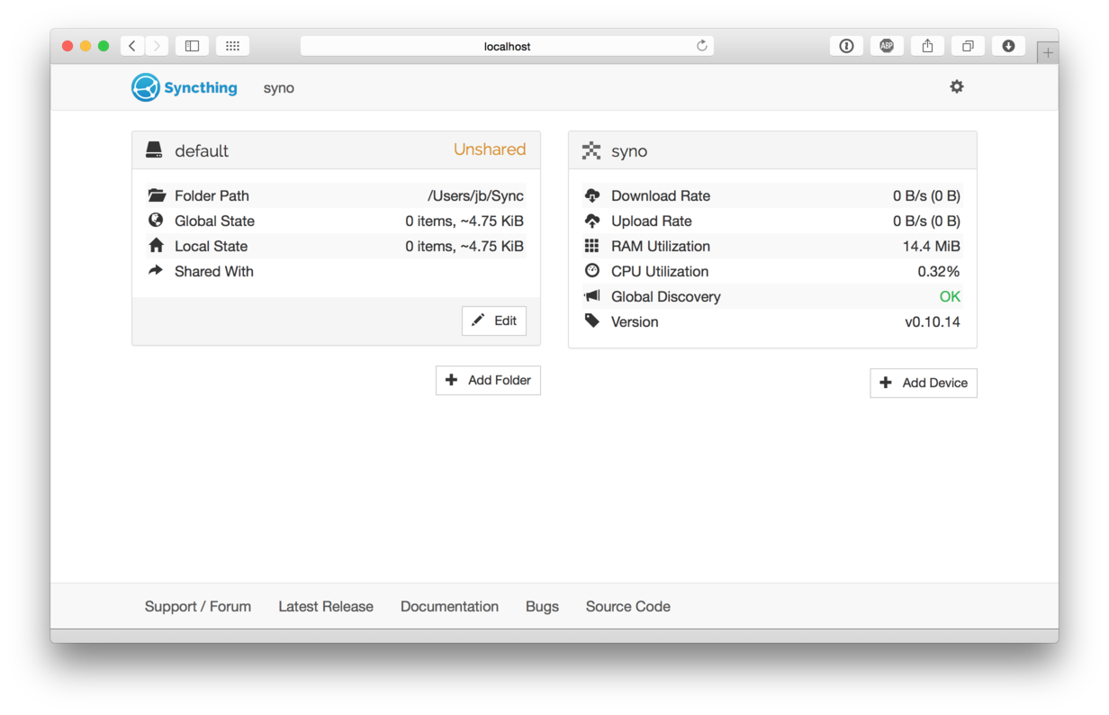Click the localhost address bar
This screenshot has width=1109, height=715.
507,46
